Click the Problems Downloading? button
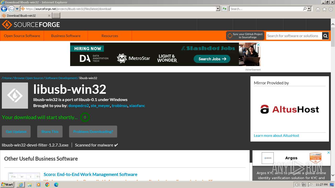Viewport: 335px width, 188px height. [x=93, y=132]
